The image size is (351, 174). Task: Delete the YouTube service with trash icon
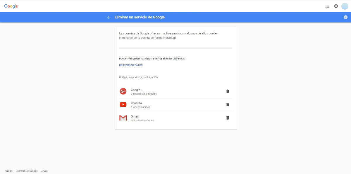[x=228, y=105]
